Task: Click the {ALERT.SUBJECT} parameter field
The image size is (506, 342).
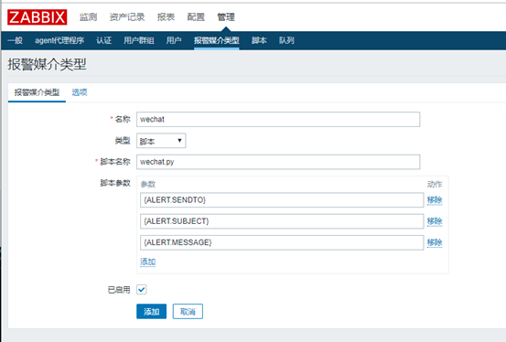Action: point(282,221)
